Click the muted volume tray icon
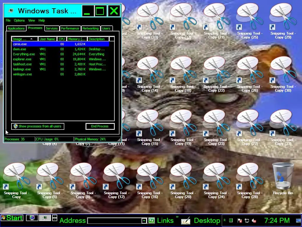The height and width of the screenshot is (227, 302). pos(254,220)
